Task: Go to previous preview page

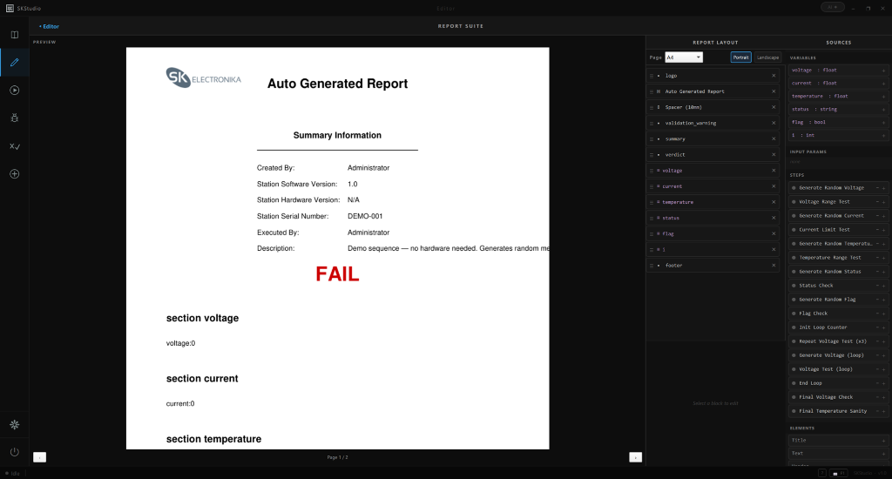Action: [x=40, y=457]
